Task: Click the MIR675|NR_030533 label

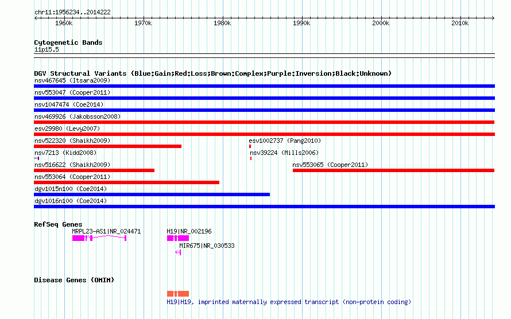Action: (207, 246)
